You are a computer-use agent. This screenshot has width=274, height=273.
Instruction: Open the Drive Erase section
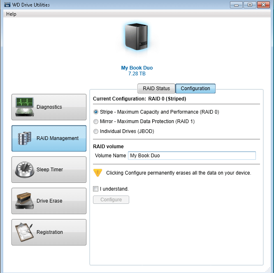[49, 201]
